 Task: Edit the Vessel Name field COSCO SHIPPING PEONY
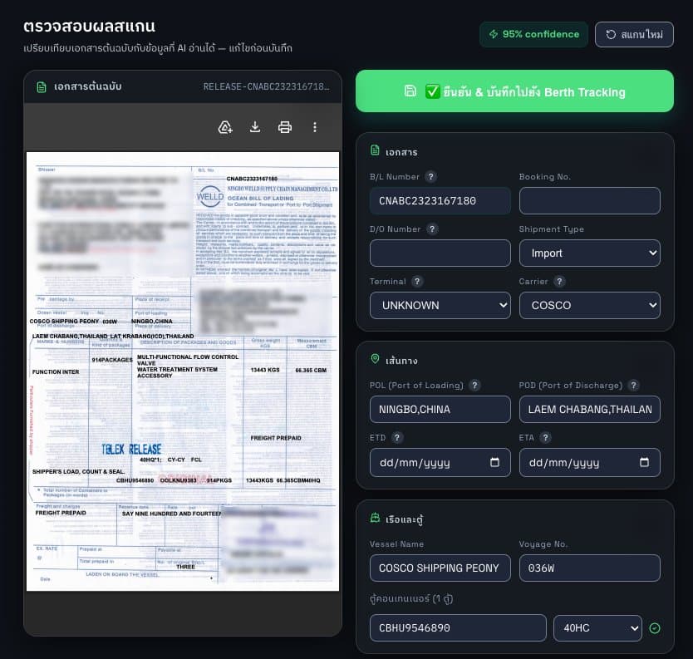click(x=440, y=568)
